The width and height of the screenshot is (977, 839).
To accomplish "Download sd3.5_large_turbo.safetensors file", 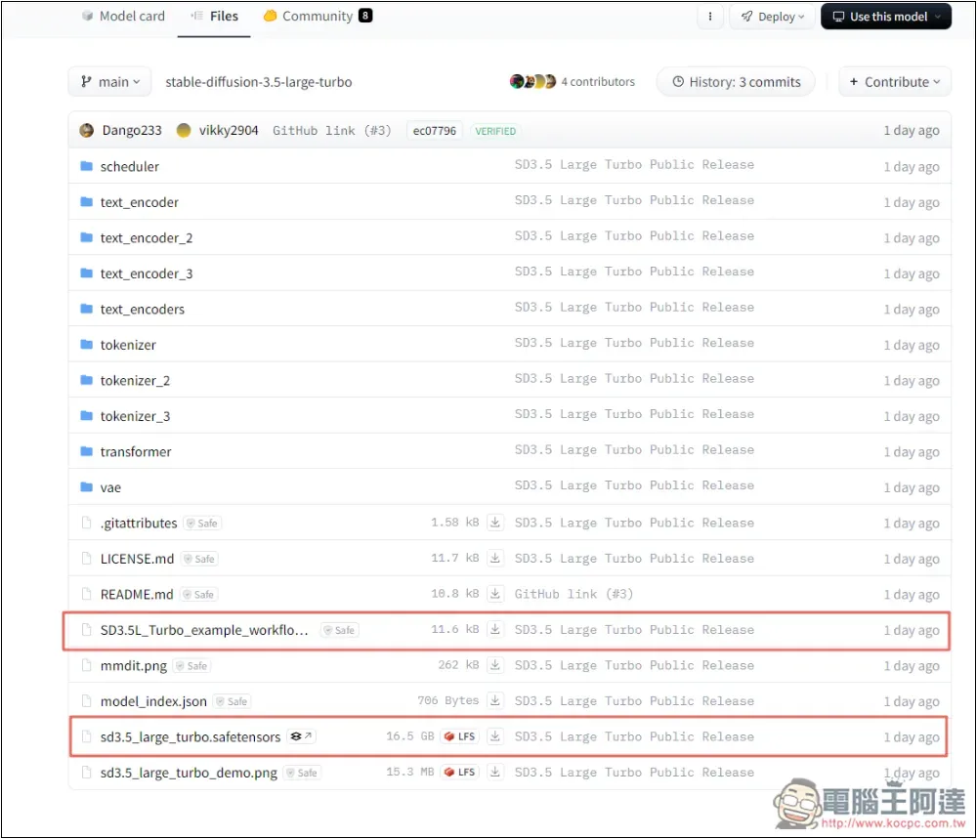I will (494, 736).
